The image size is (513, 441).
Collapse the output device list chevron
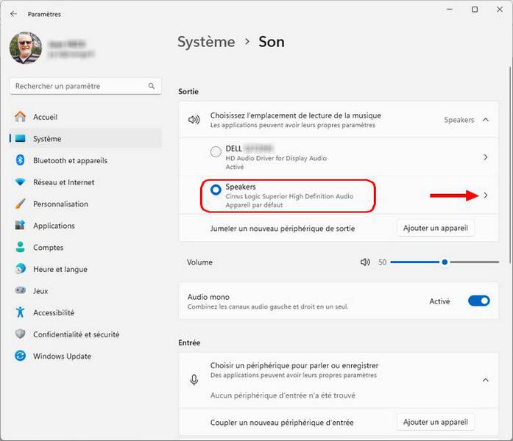click(486, 120)
